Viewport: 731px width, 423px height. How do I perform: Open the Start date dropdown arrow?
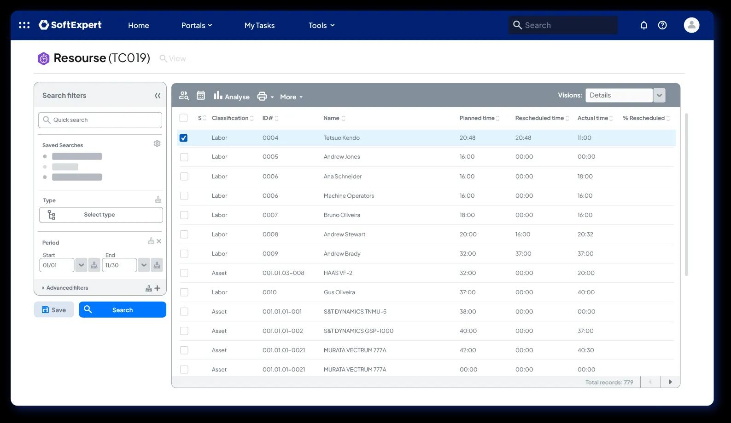point(81,265)
